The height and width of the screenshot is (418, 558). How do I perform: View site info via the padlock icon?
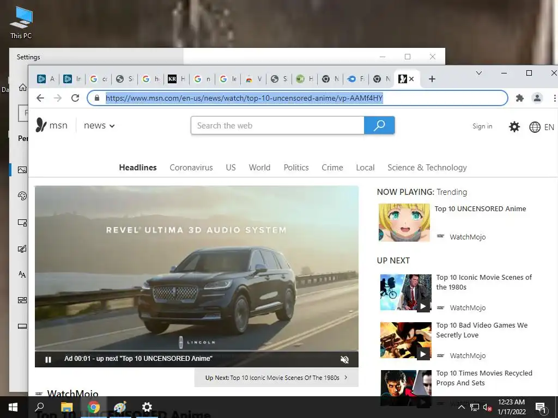tap(97, 98)
